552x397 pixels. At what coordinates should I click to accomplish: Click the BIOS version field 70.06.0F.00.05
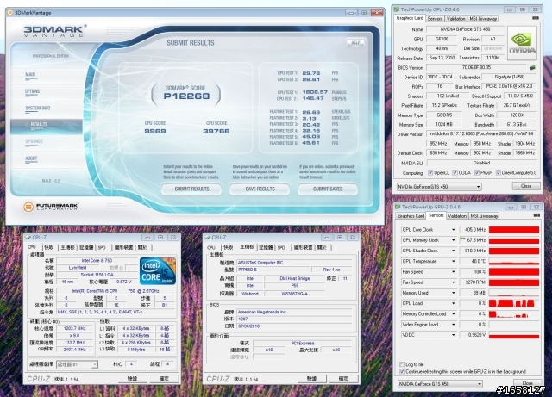[x=476, y=67]
